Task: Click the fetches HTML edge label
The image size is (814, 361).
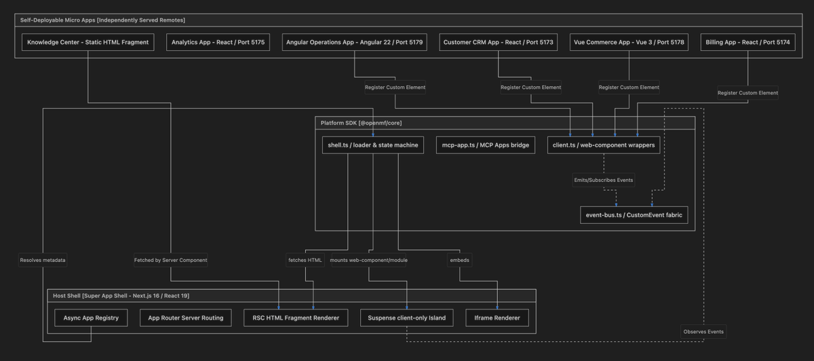Action: pos(305,260)
